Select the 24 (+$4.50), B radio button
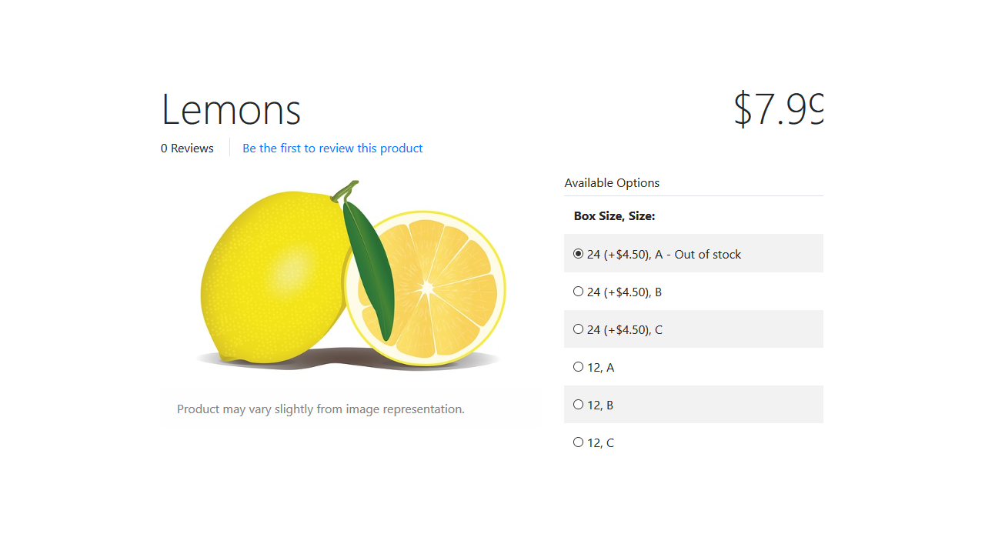This screenshot has width=985, height=554. [x=578, y=292]
